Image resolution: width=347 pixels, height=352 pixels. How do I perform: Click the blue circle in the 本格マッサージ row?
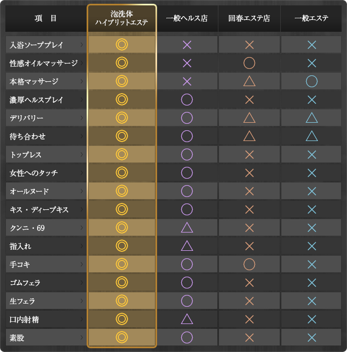pyautogui.click(x=311, y=81)
